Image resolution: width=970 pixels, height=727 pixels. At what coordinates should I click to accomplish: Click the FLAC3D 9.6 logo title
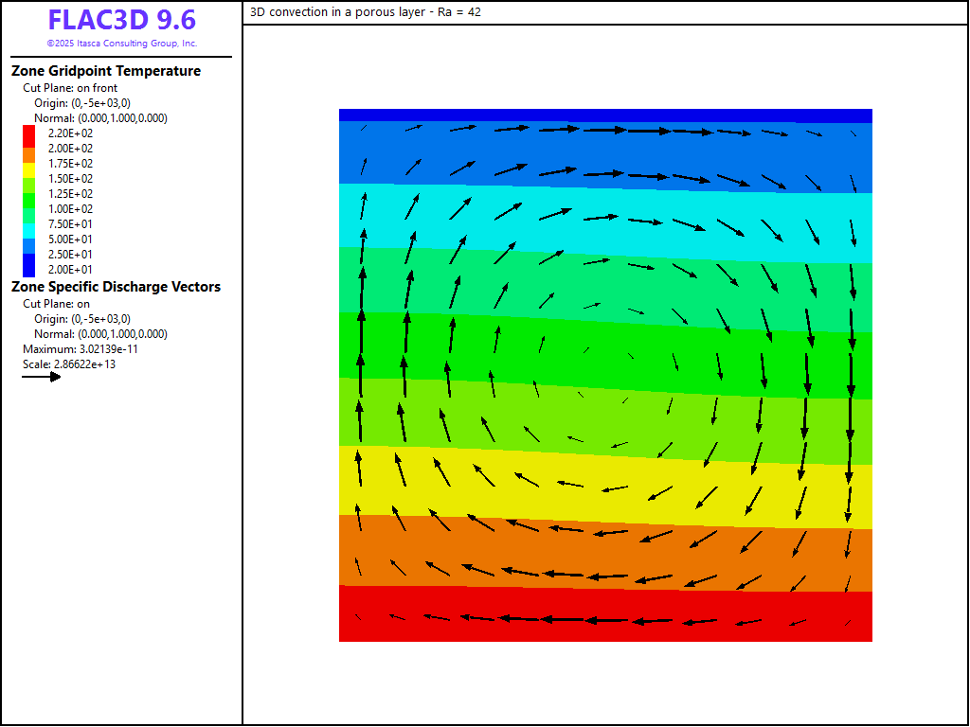point(121,21)
